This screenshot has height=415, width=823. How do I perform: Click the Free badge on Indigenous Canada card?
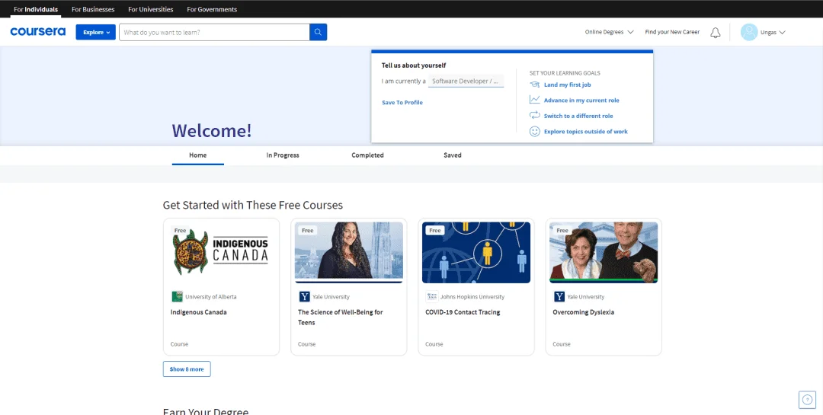pyautogui.click(x=180, y=230)
